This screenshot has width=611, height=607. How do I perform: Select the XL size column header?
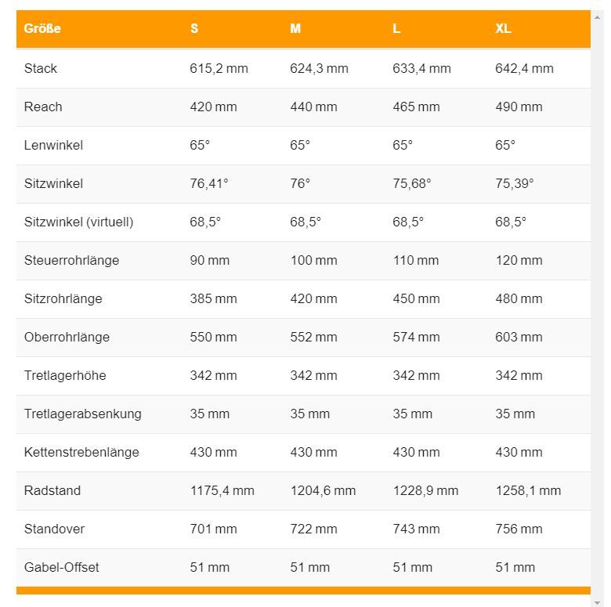click(x=503, y=28)
